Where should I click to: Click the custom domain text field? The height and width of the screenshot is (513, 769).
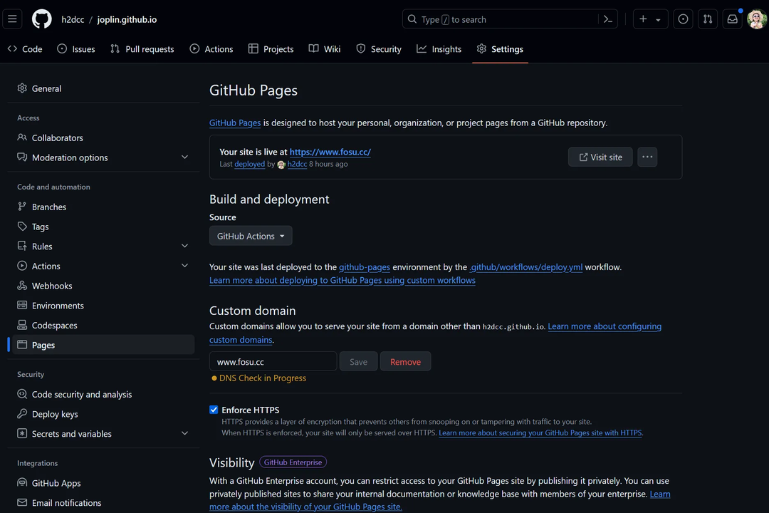pos(273,362)
